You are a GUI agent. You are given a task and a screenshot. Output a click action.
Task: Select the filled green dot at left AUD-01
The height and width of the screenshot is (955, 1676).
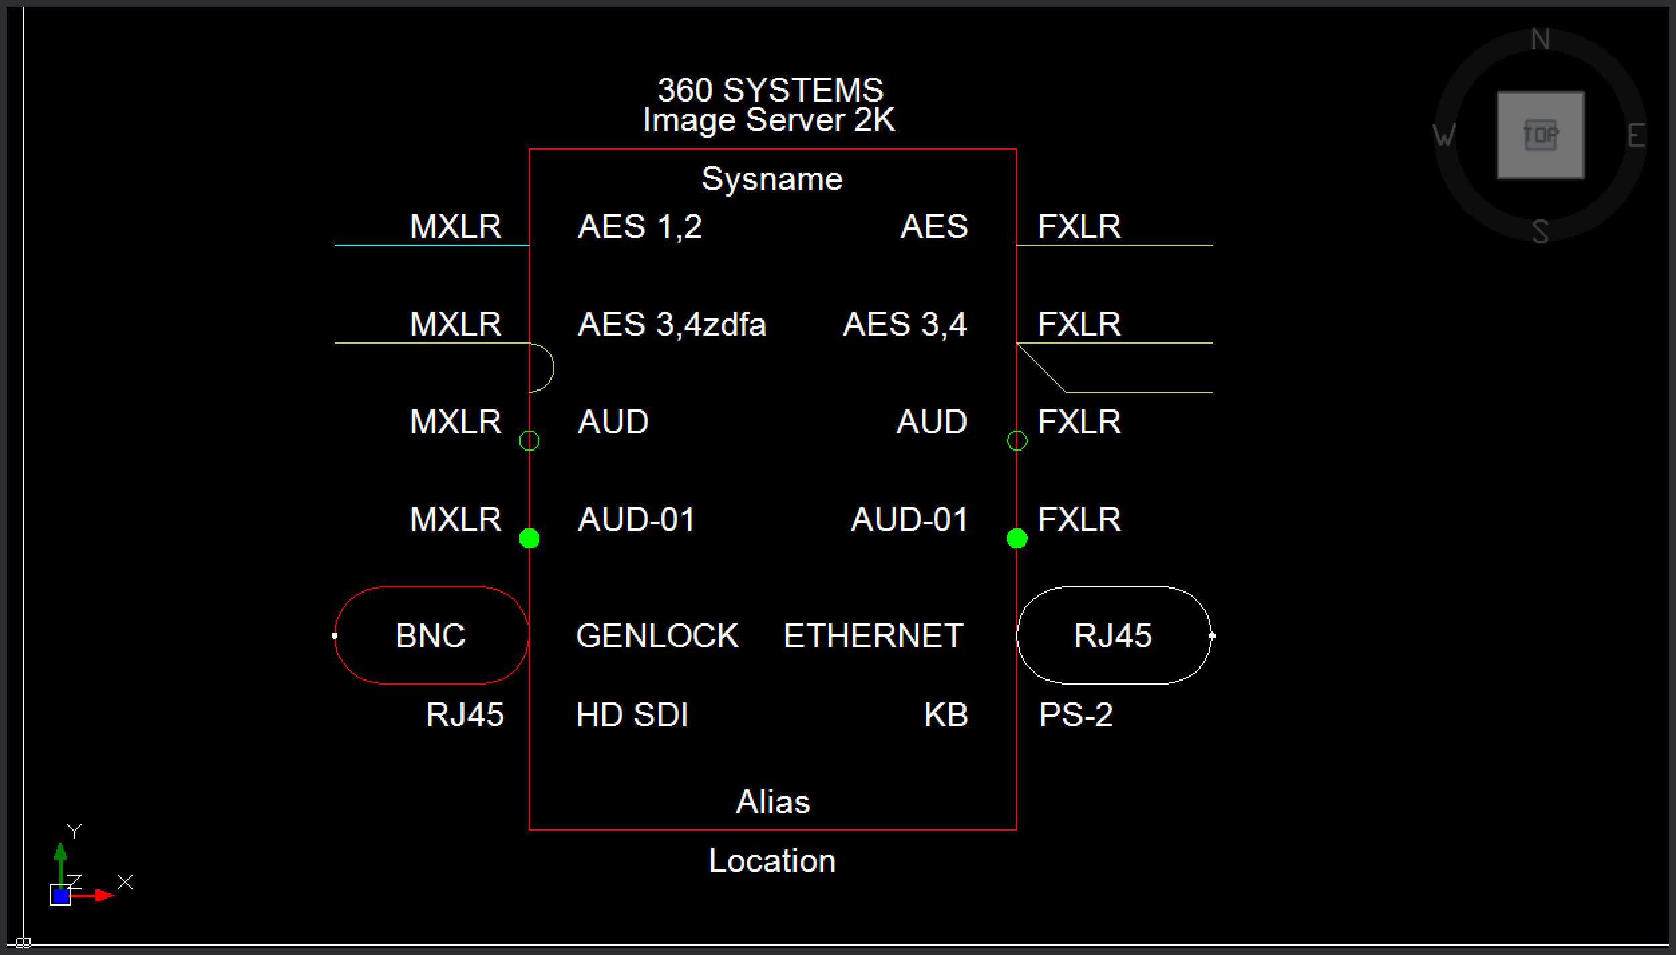pos(529,538)
